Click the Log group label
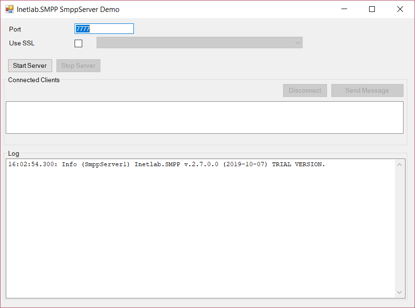The height and width of the screenshot is (308, 415). click(13, 154)
